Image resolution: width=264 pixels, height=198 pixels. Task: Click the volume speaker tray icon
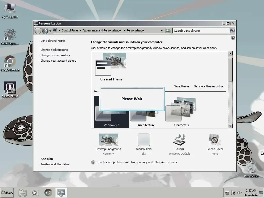pyautogui.click(x=239, y=193)
